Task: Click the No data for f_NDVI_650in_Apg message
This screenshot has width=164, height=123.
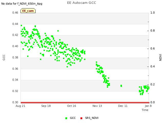Action: pos(22,4)
